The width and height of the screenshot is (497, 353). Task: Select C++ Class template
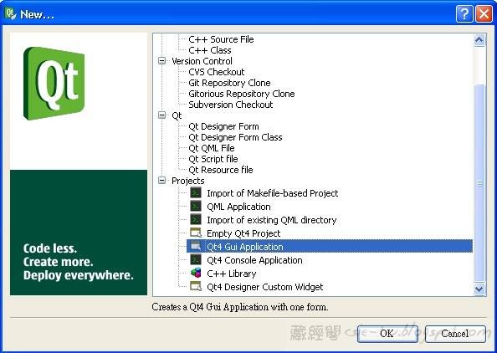click(x=209, y=50)
